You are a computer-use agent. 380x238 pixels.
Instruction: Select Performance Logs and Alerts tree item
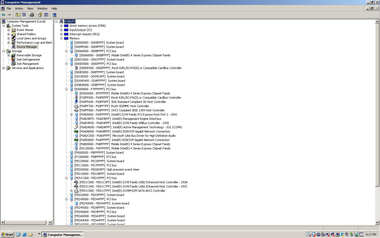click(x=34, y=43)
